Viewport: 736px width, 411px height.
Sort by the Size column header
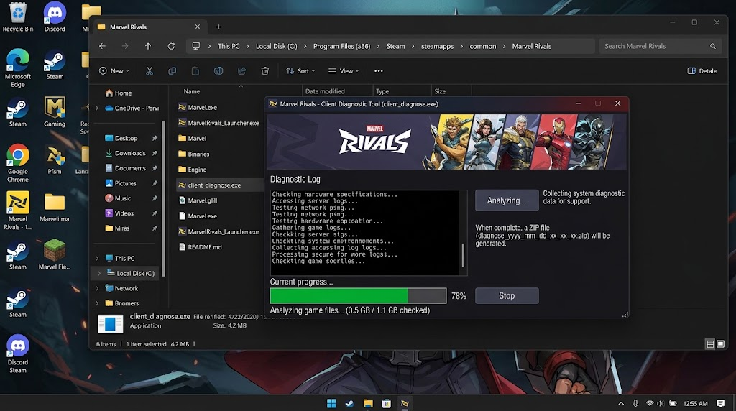[440, 91]
